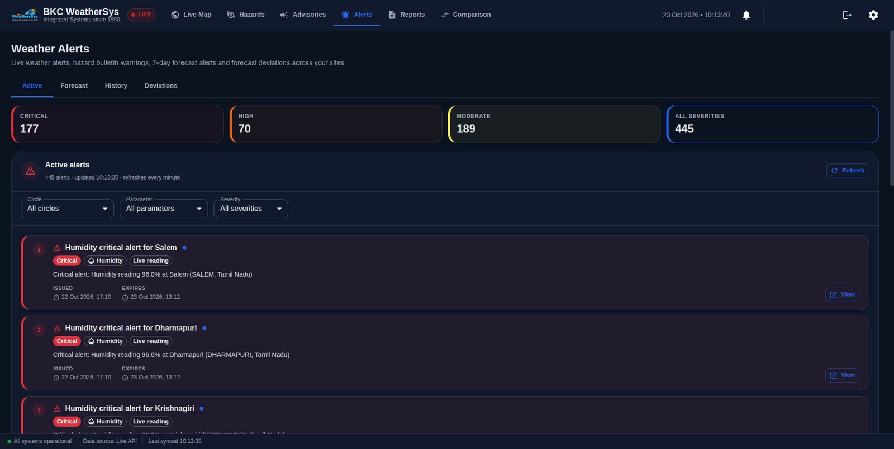Filter by the High 70 card
Image resolution: width=894 pixels, height=449 pixels.
click(336, 124)
